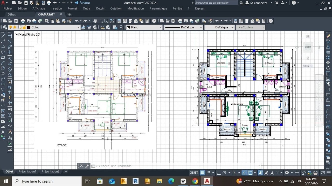Toggle ortho mode
The height and width of the screenshot is (186, 332).
pos(219,173)
